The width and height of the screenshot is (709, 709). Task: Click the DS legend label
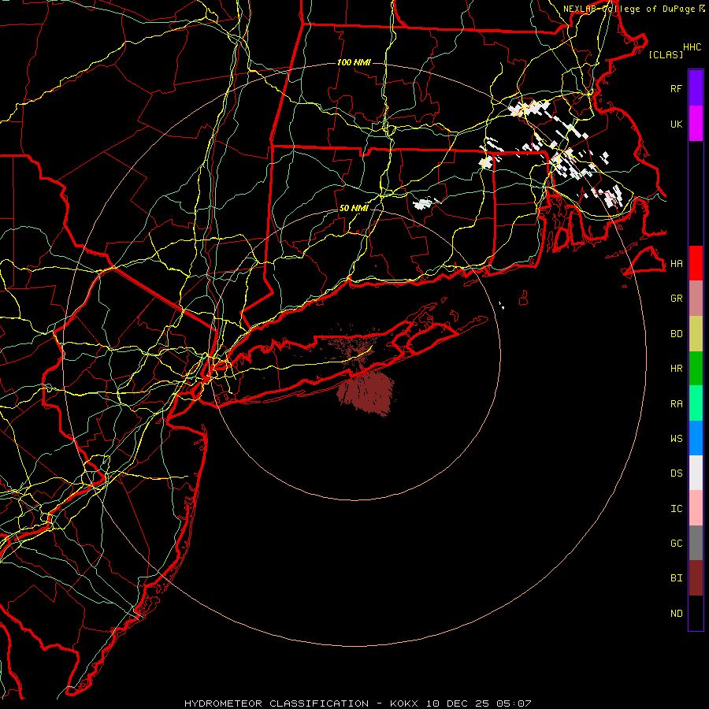676,473
